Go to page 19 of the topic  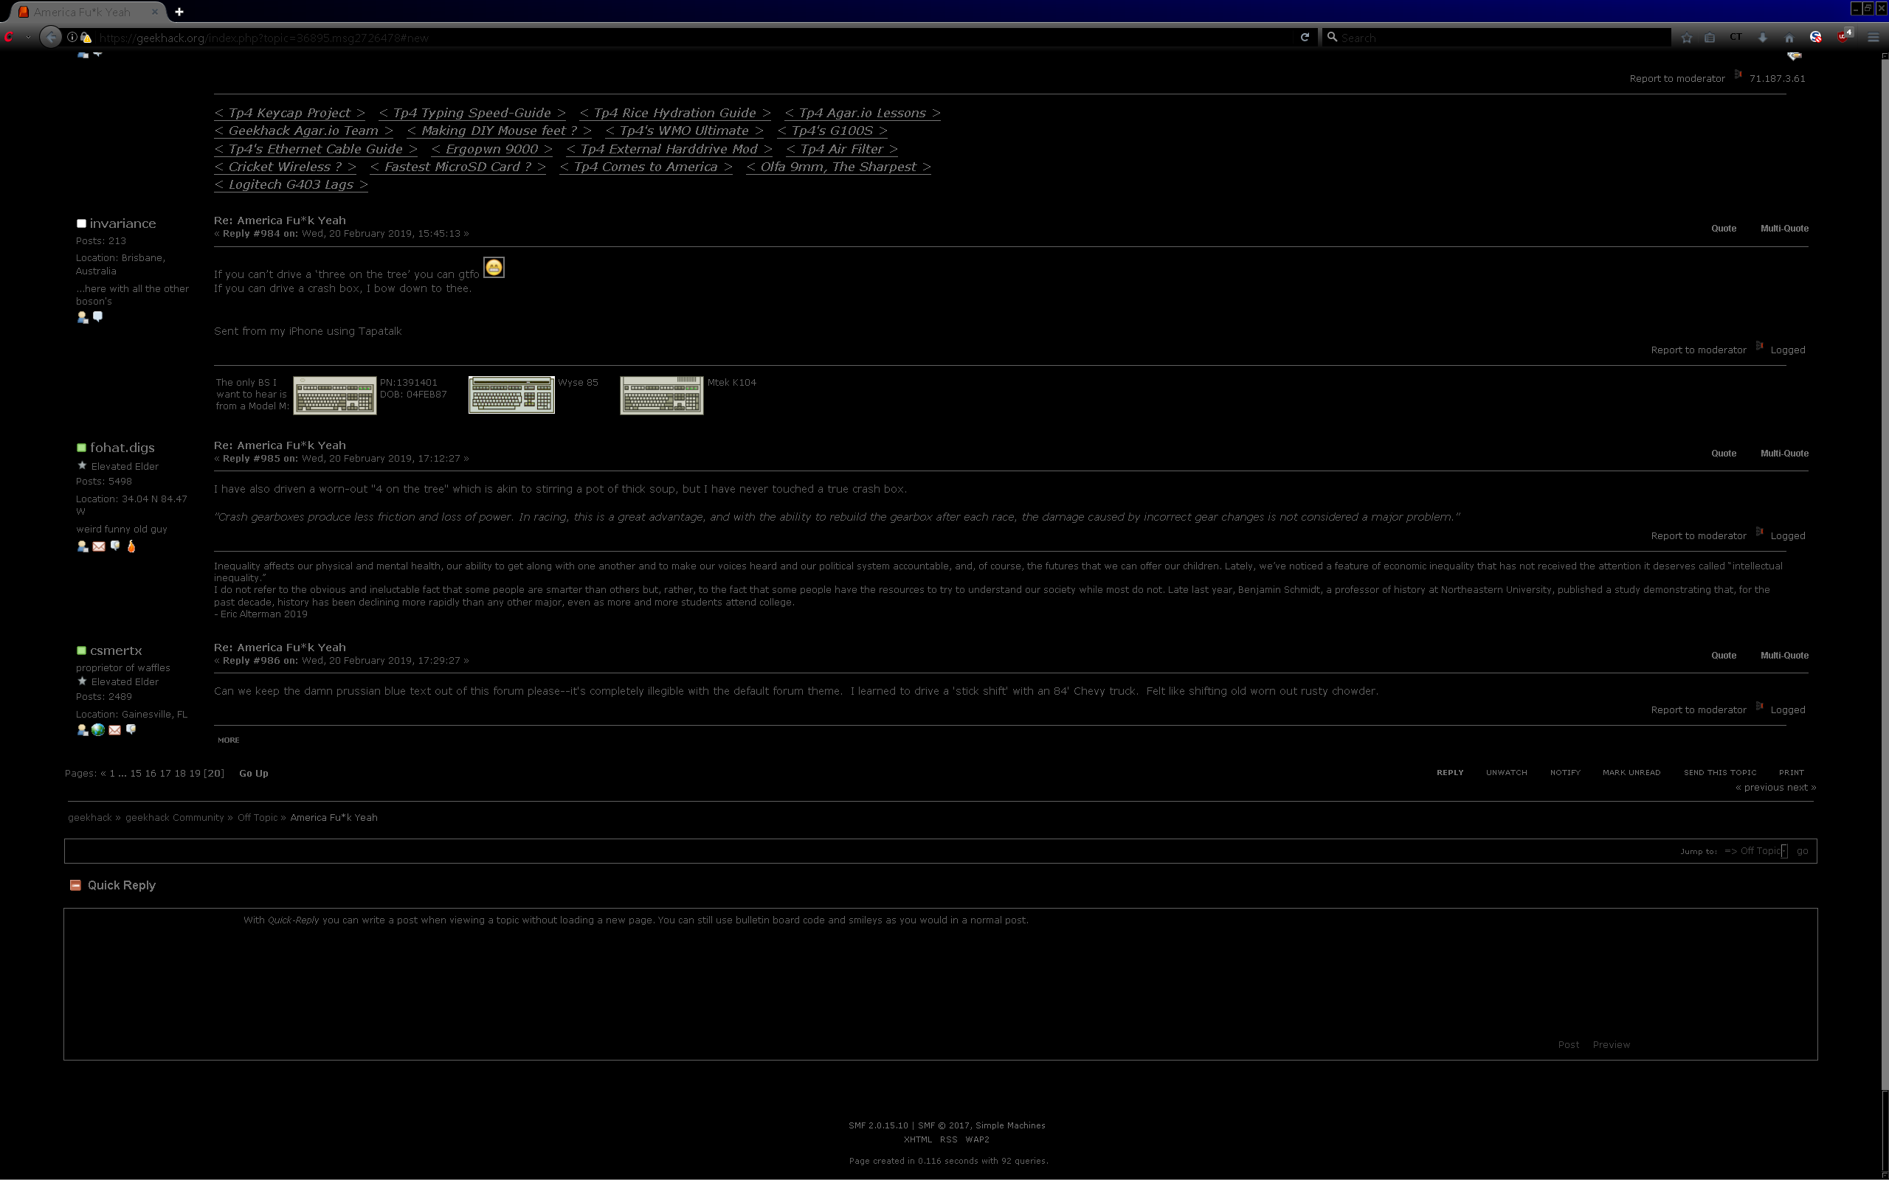click(194, 774)
